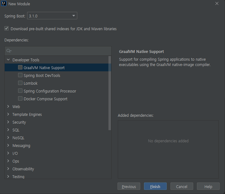
Task: Enable GraalVM Native Support dependency
Action: point(20,68)
